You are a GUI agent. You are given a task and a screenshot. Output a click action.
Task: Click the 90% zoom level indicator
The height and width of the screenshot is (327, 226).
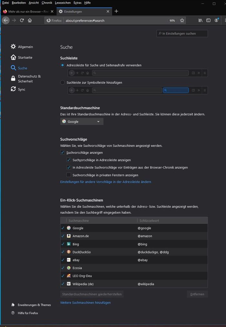click(x=172, y=20)
